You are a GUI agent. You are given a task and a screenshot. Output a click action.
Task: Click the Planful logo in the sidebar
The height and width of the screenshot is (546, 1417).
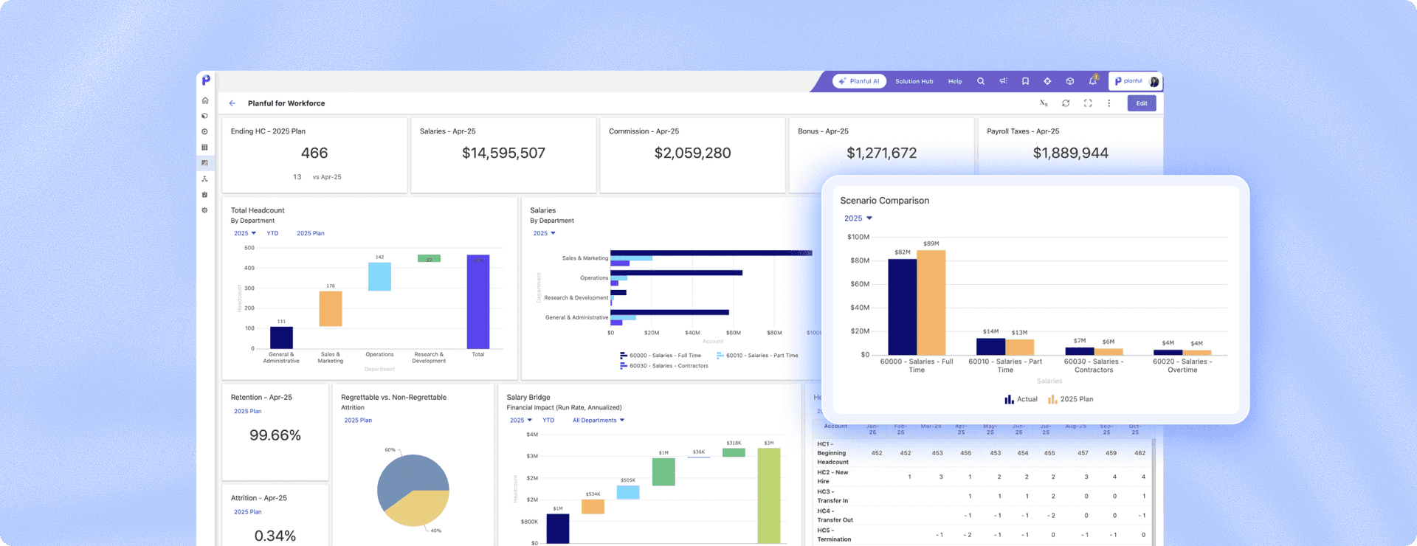(206, 80)
